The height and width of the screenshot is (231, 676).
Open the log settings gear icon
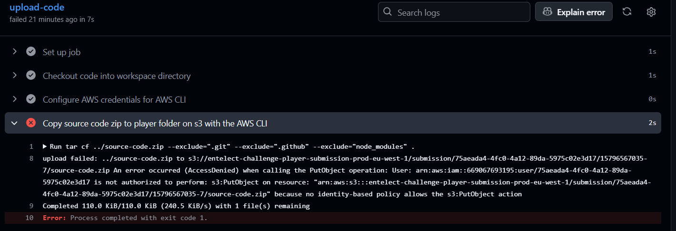(651, 12)
